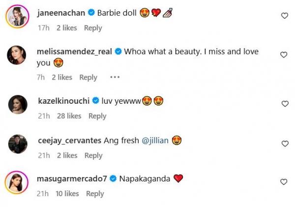Like kazelkinouchi's luv yewww comment
The height and width of the screenshot is (207, 295).
[284, 104]
